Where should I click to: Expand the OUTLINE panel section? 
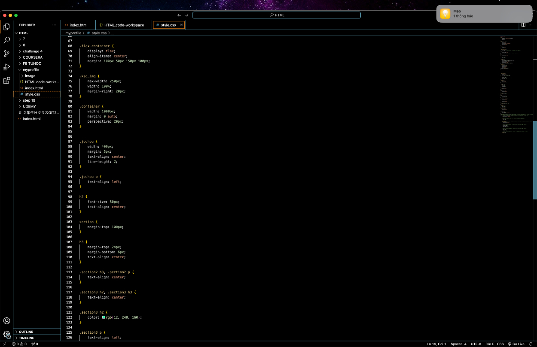(x=26, y=332)
